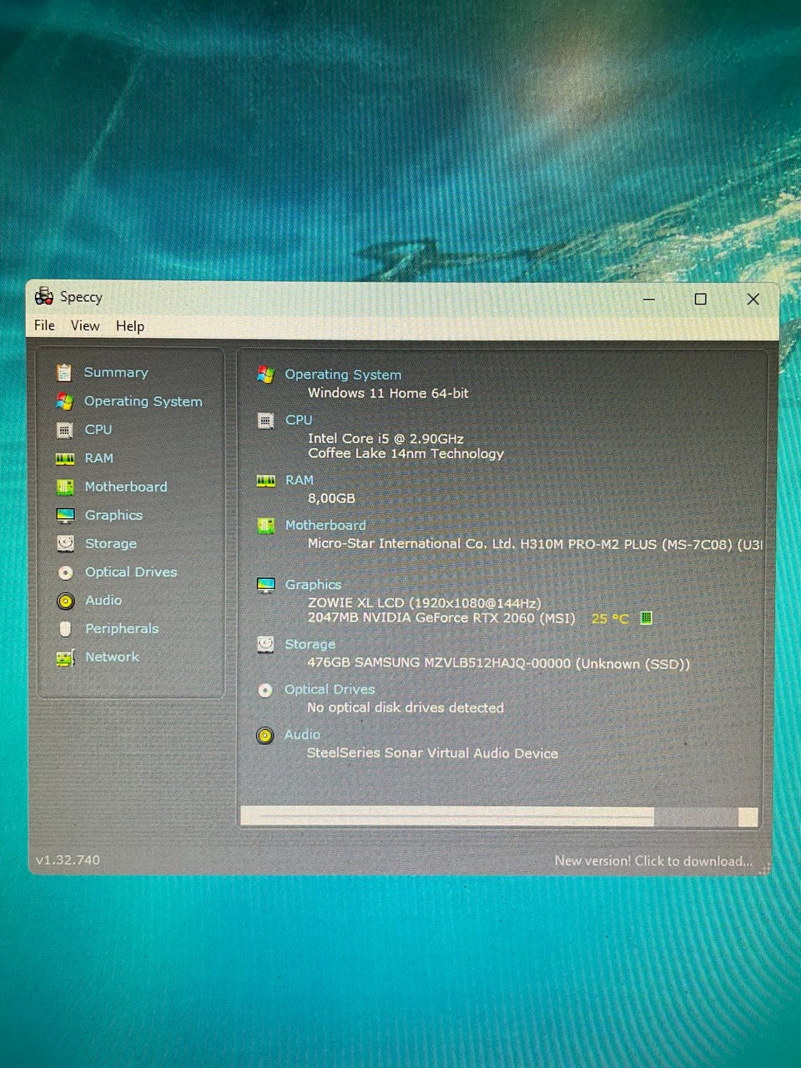Click the Summary clipboard icon

64,372
